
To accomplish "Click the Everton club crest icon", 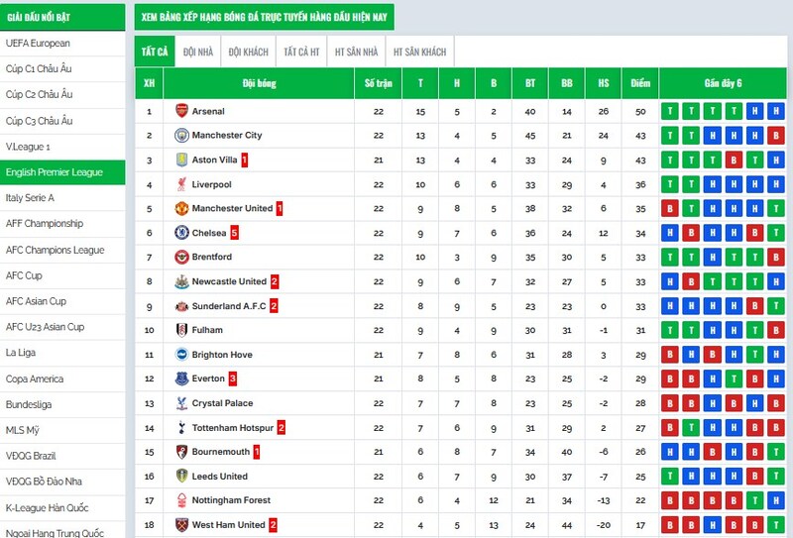I will pyautogui.click(x=181, y=378).
